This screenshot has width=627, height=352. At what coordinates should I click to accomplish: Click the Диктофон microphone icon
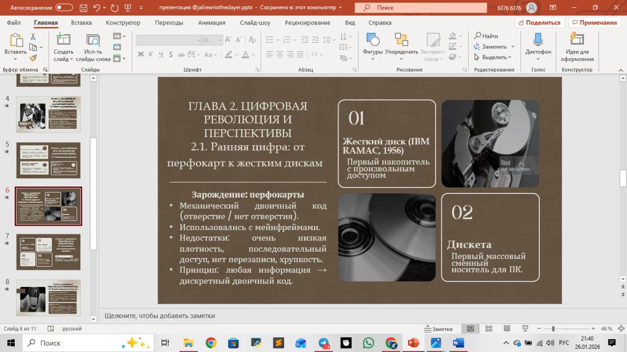pyautogui.click(x=538, y=40)
